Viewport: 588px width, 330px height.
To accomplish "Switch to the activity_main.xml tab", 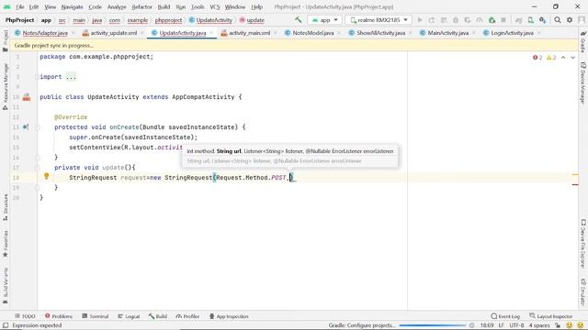I will (x=249, y=33).
